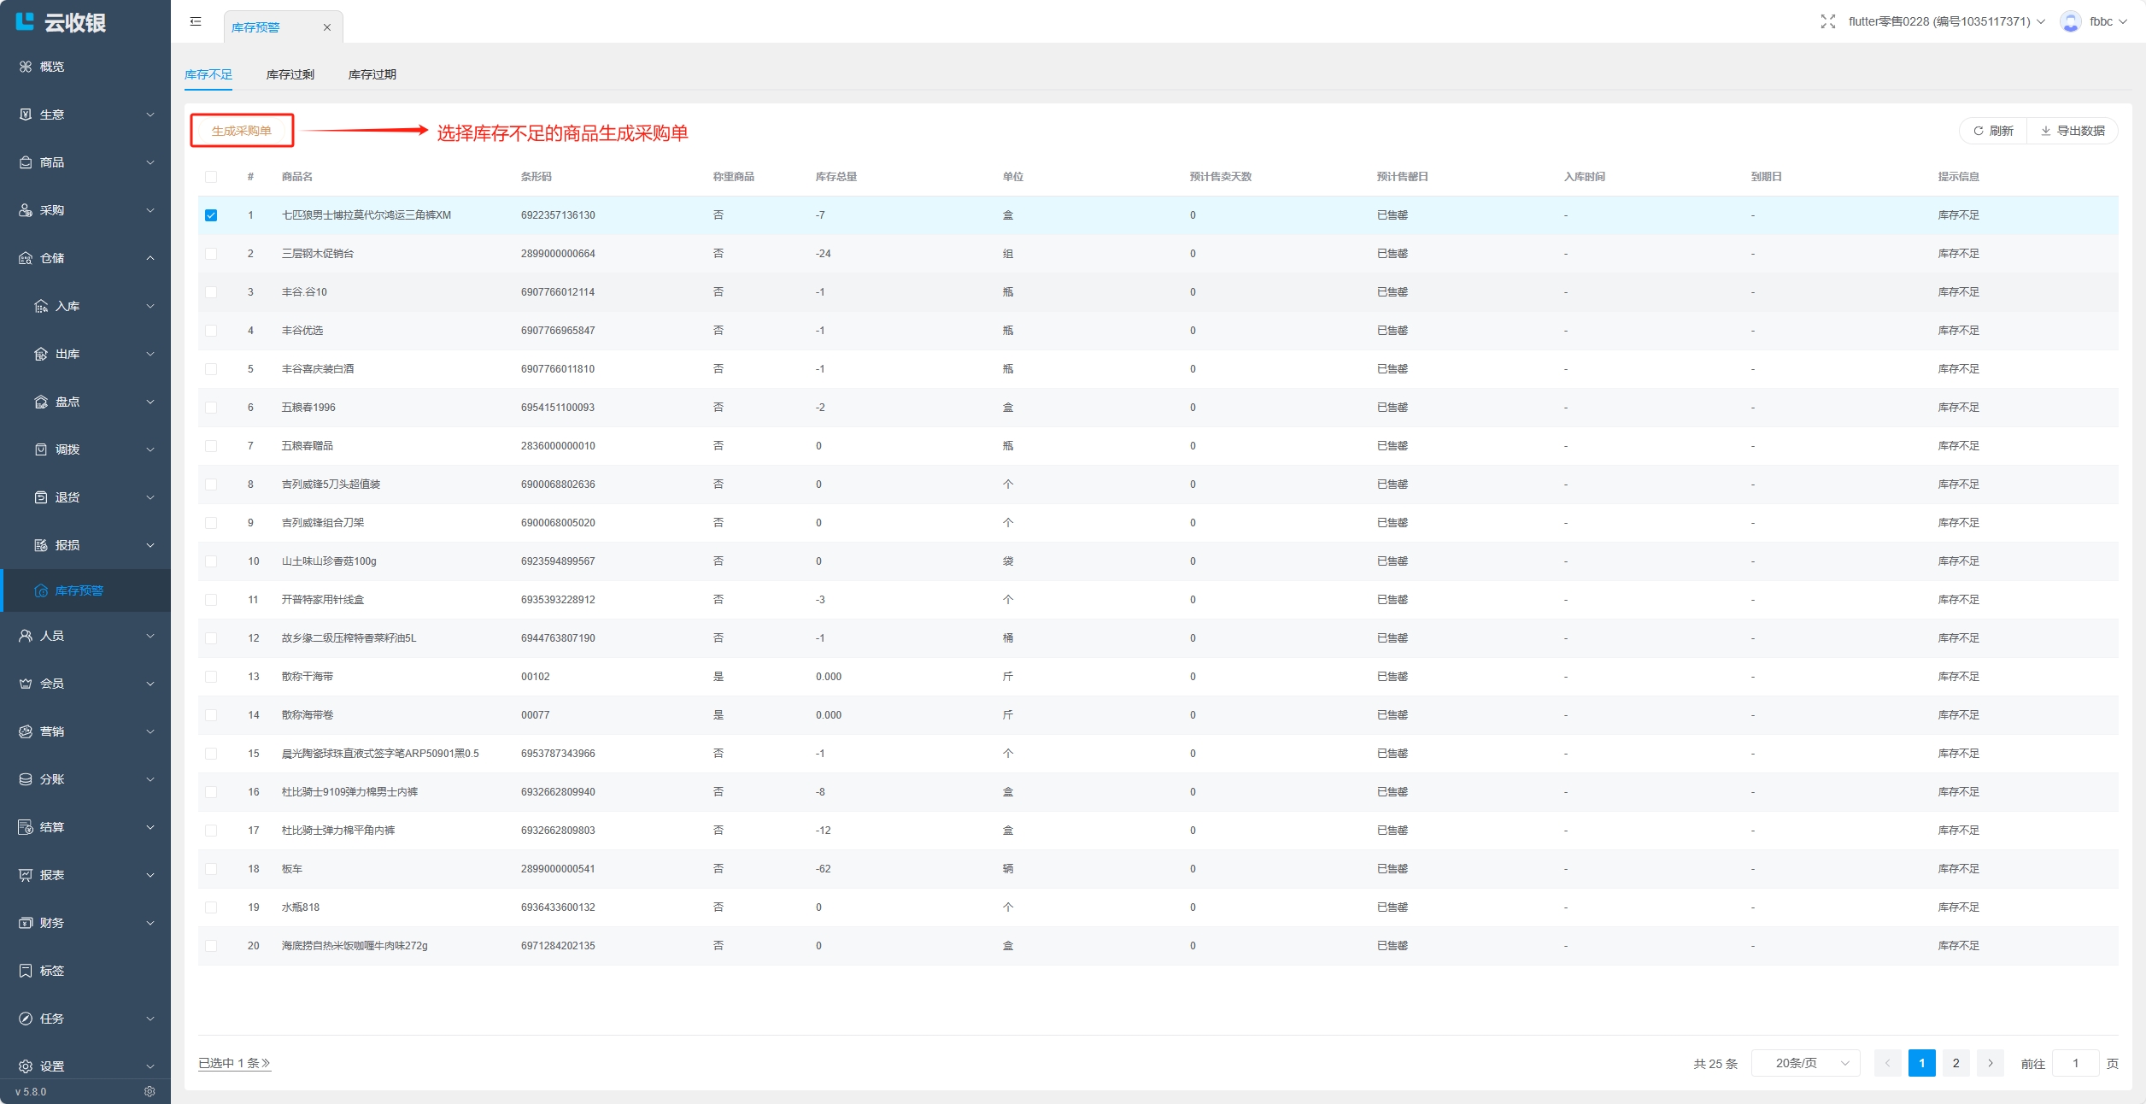Uncheck row 1 七匹狼 product checkbox
2146x1104 pixels.
[x=211, y=215]
